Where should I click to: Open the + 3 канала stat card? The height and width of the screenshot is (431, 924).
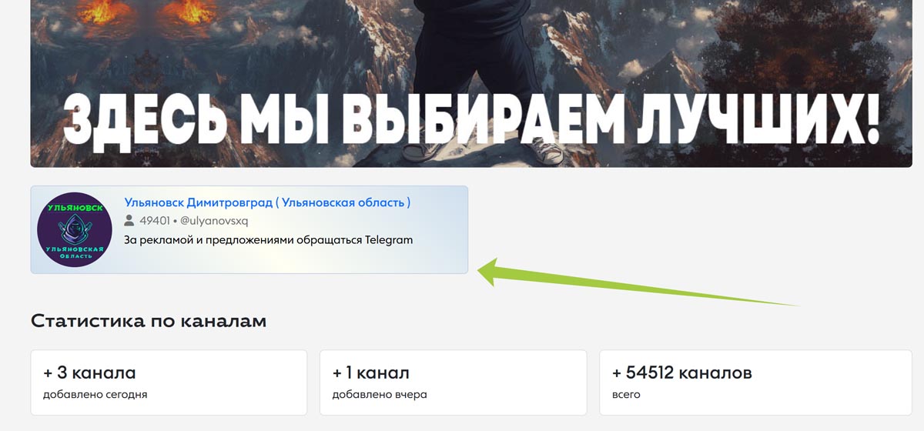(x=169, y=383)
